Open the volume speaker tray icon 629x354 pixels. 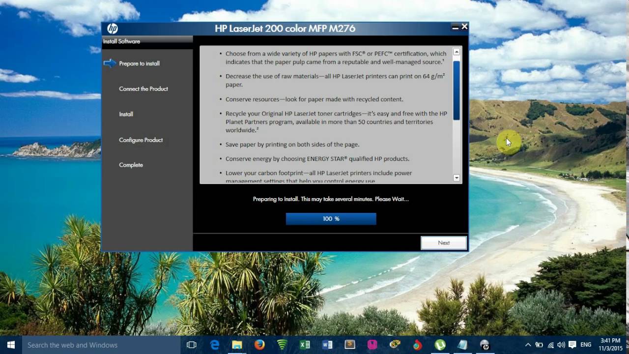pos(561,345)
